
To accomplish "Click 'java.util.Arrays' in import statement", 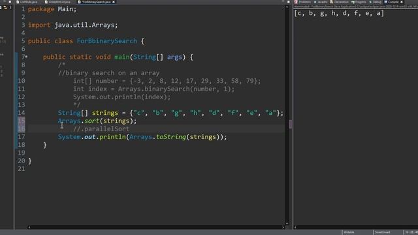I will click(x=84, y=25).
